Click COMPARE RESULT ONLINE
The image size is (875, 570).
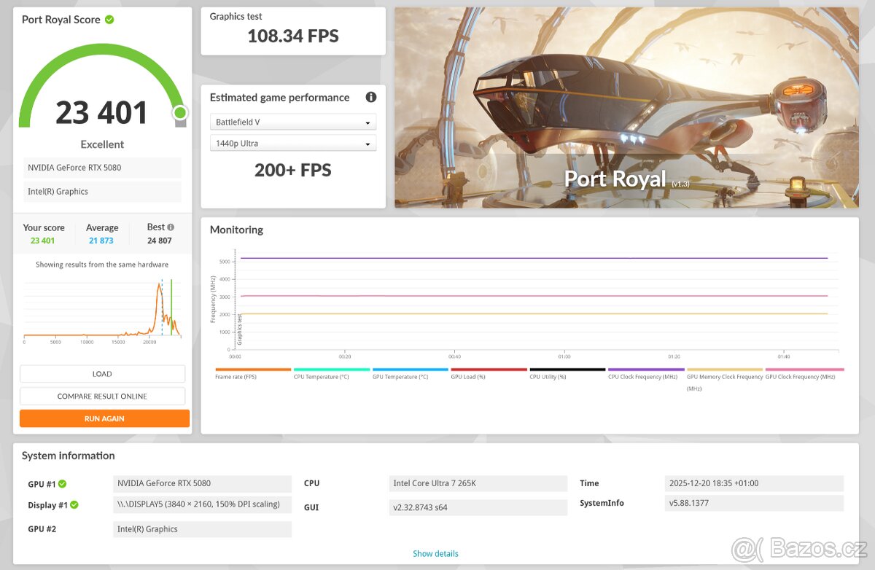coord(104,396)
